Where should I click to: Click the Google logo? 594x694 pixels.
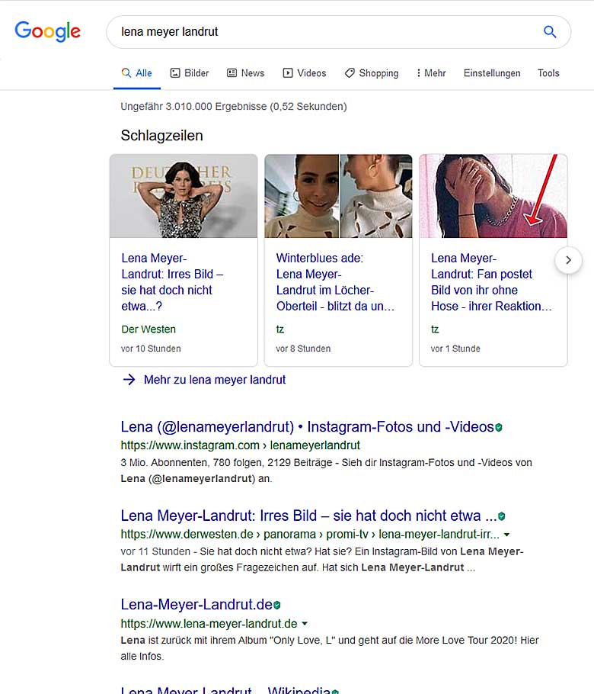[48, 31]
